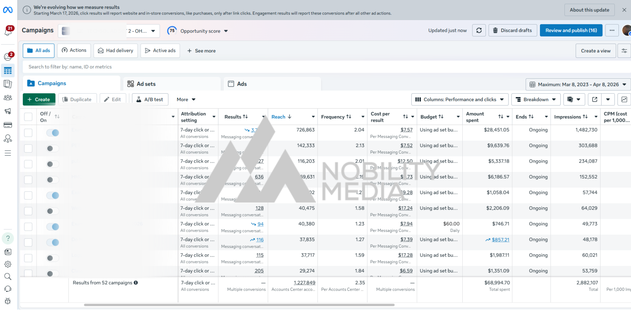Check the row with reach 40,475

tap(28, 211)
